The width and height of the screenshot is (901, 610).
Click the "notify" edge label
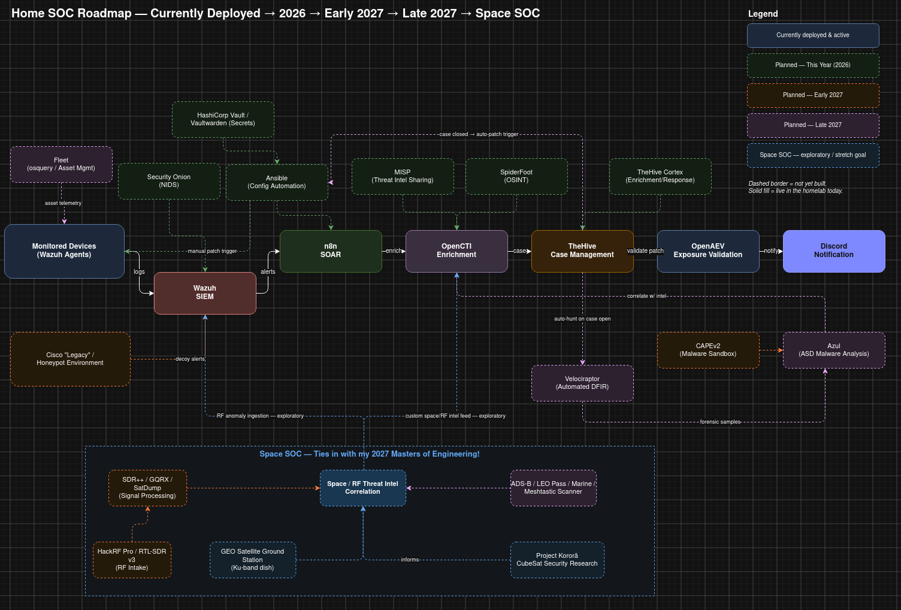point(771,251)
